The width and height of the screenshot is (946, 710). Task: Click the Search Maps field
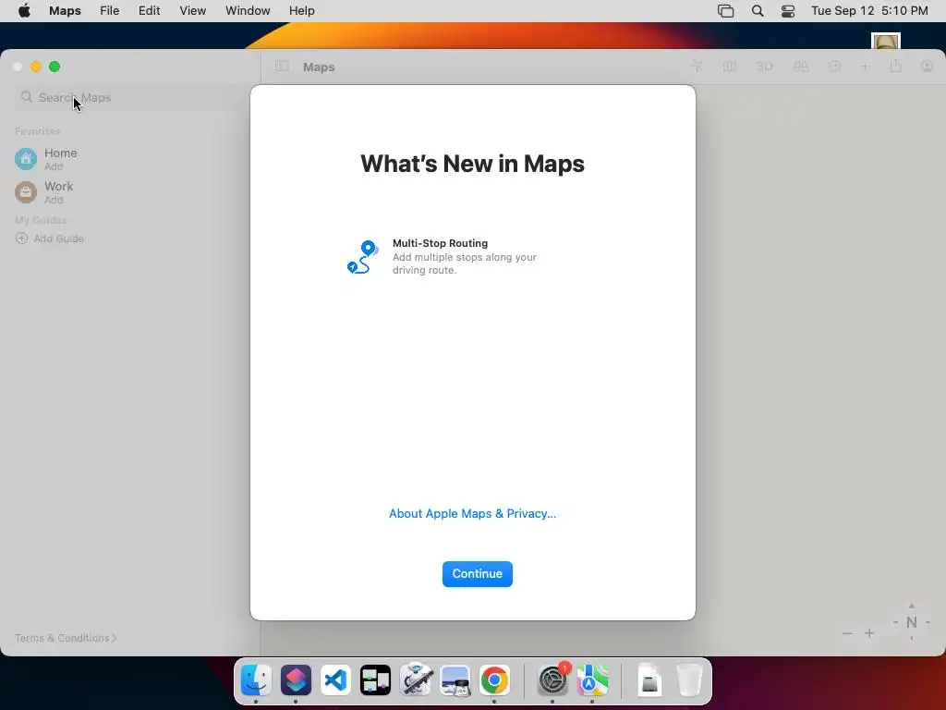(129, 97)
